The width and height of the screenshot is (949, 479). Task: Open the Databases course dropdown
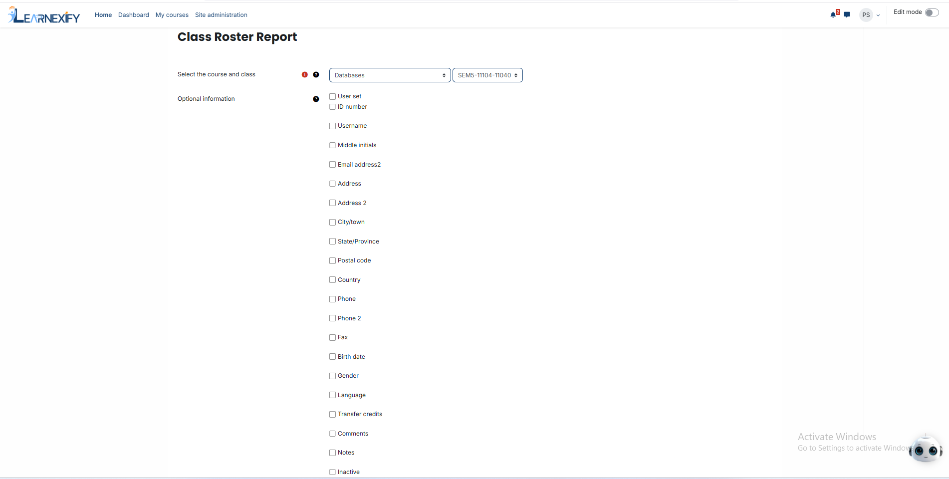[x=390, y=75]
